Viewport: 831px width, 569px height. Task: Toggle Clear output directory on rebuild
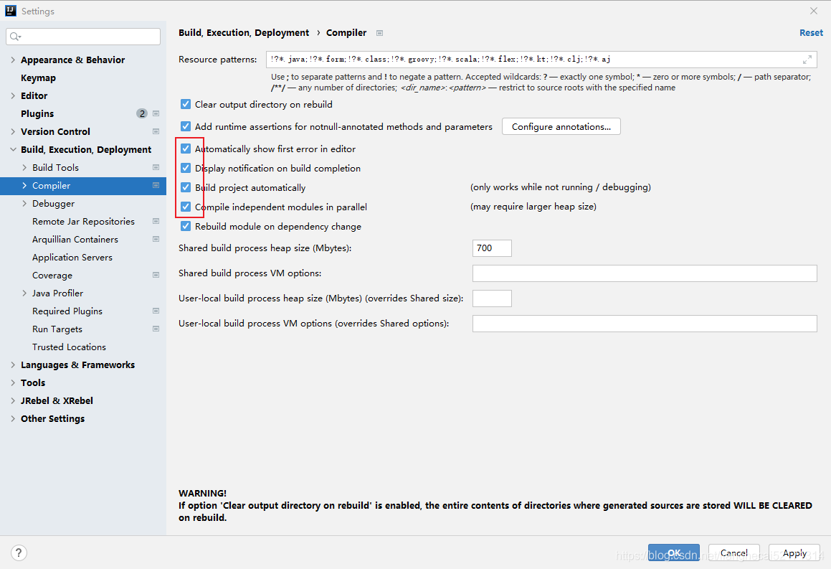[x=186, y=105]
